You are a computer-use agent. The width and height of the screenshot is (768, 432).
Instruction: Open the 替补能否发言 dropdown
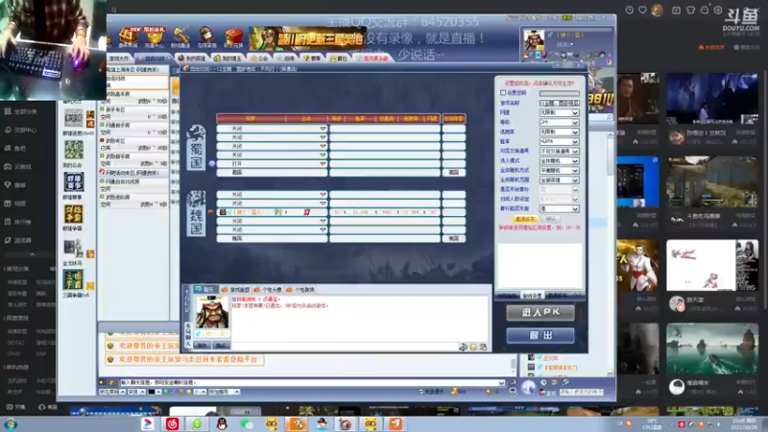coord(559,208)
